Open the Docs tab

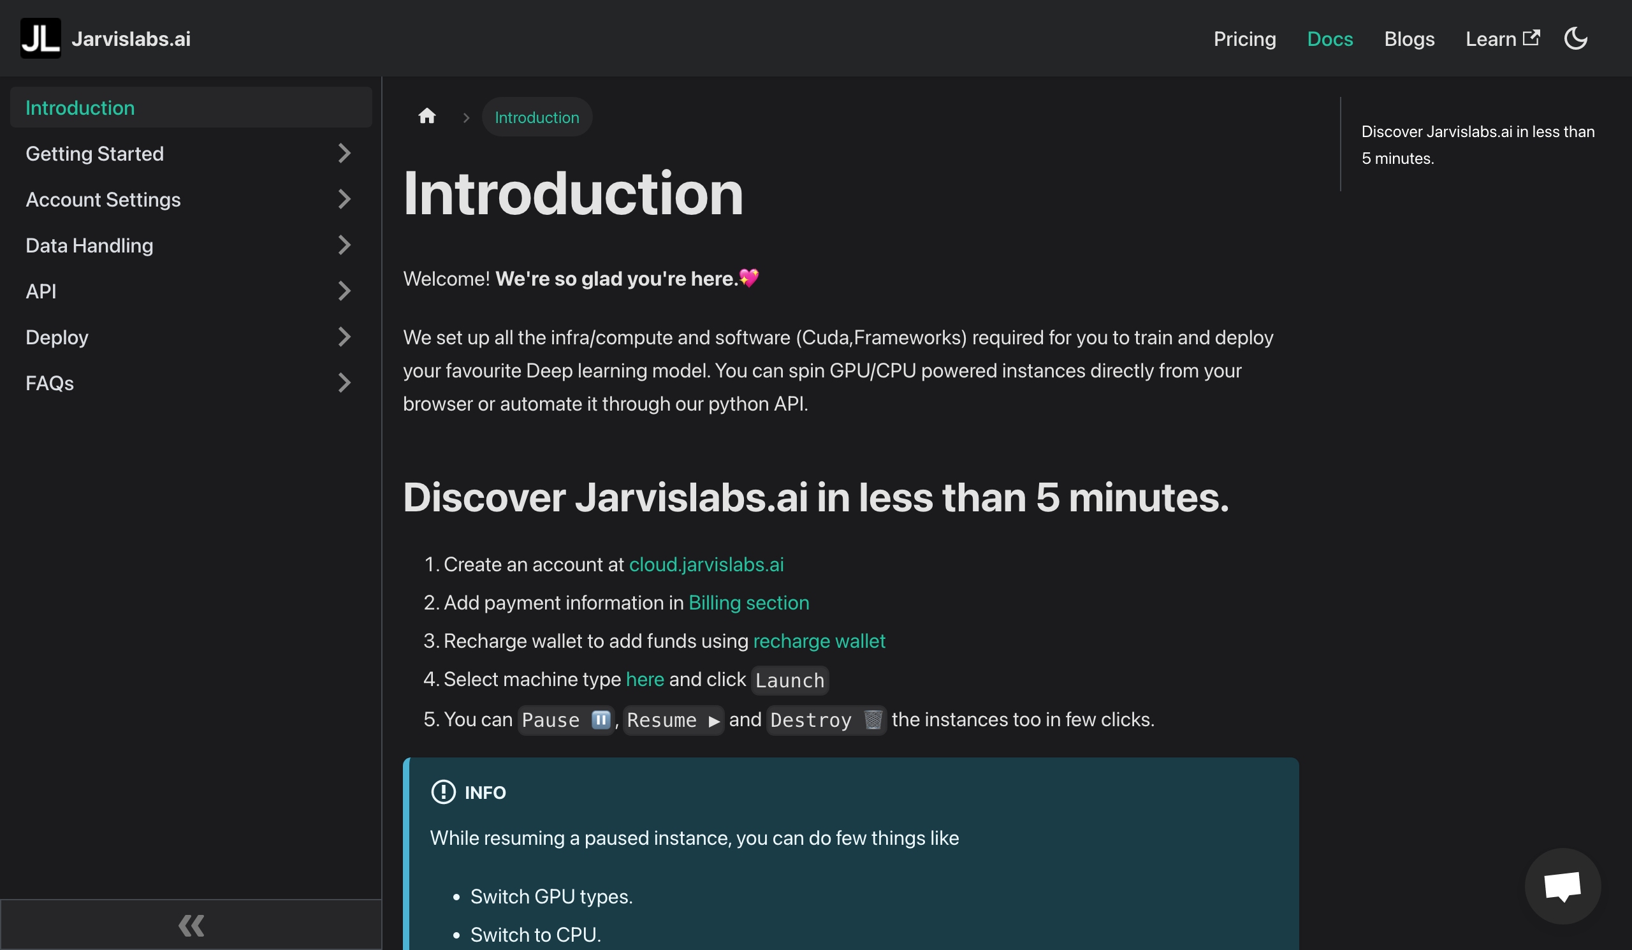(x=1330, y=39)
